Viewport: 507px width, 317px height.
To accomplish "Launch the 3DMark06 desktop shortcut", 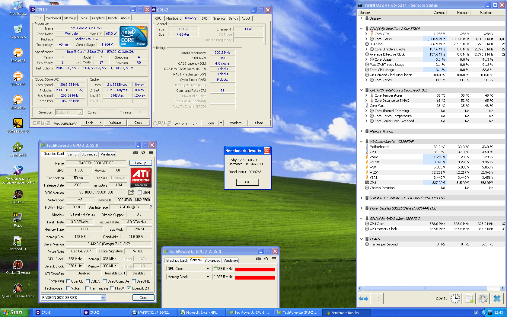I will pyautogui.click(x=18, y=102).
